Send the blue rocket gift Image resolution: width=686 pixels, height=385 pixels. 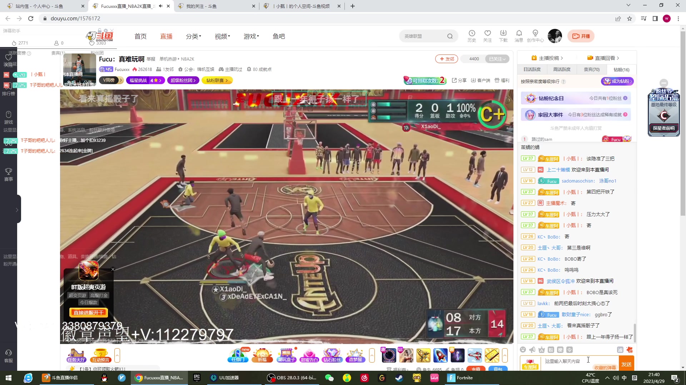coord(440,355)
